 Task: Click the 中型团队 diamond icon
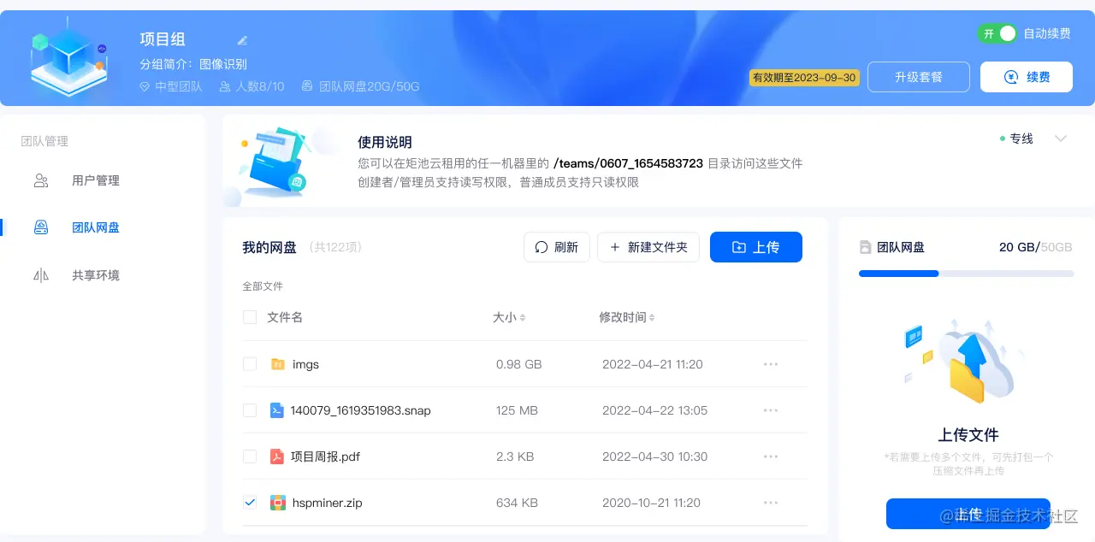pos(145,86)
